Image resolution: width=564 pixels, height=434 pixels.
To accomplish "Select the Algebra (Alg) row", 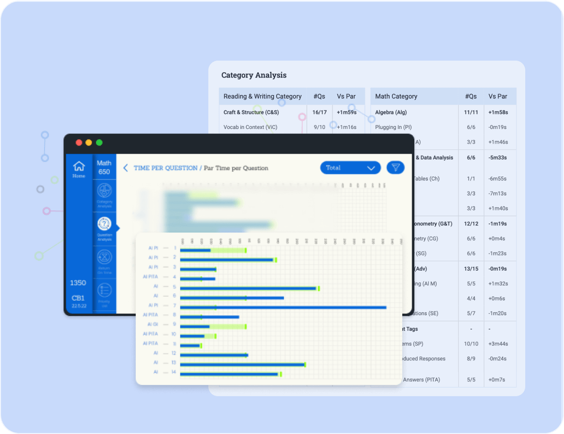I will coord(391,113).
